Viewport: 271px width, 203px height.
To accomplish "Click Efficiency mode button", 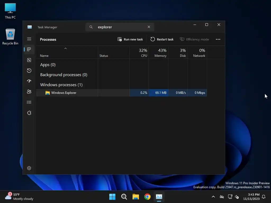I will click(x=195, y=39).
